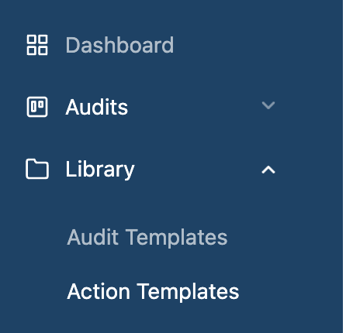Click the Audits board icon
This screenshot has width=346, height=333.
(x=37, y=107)
